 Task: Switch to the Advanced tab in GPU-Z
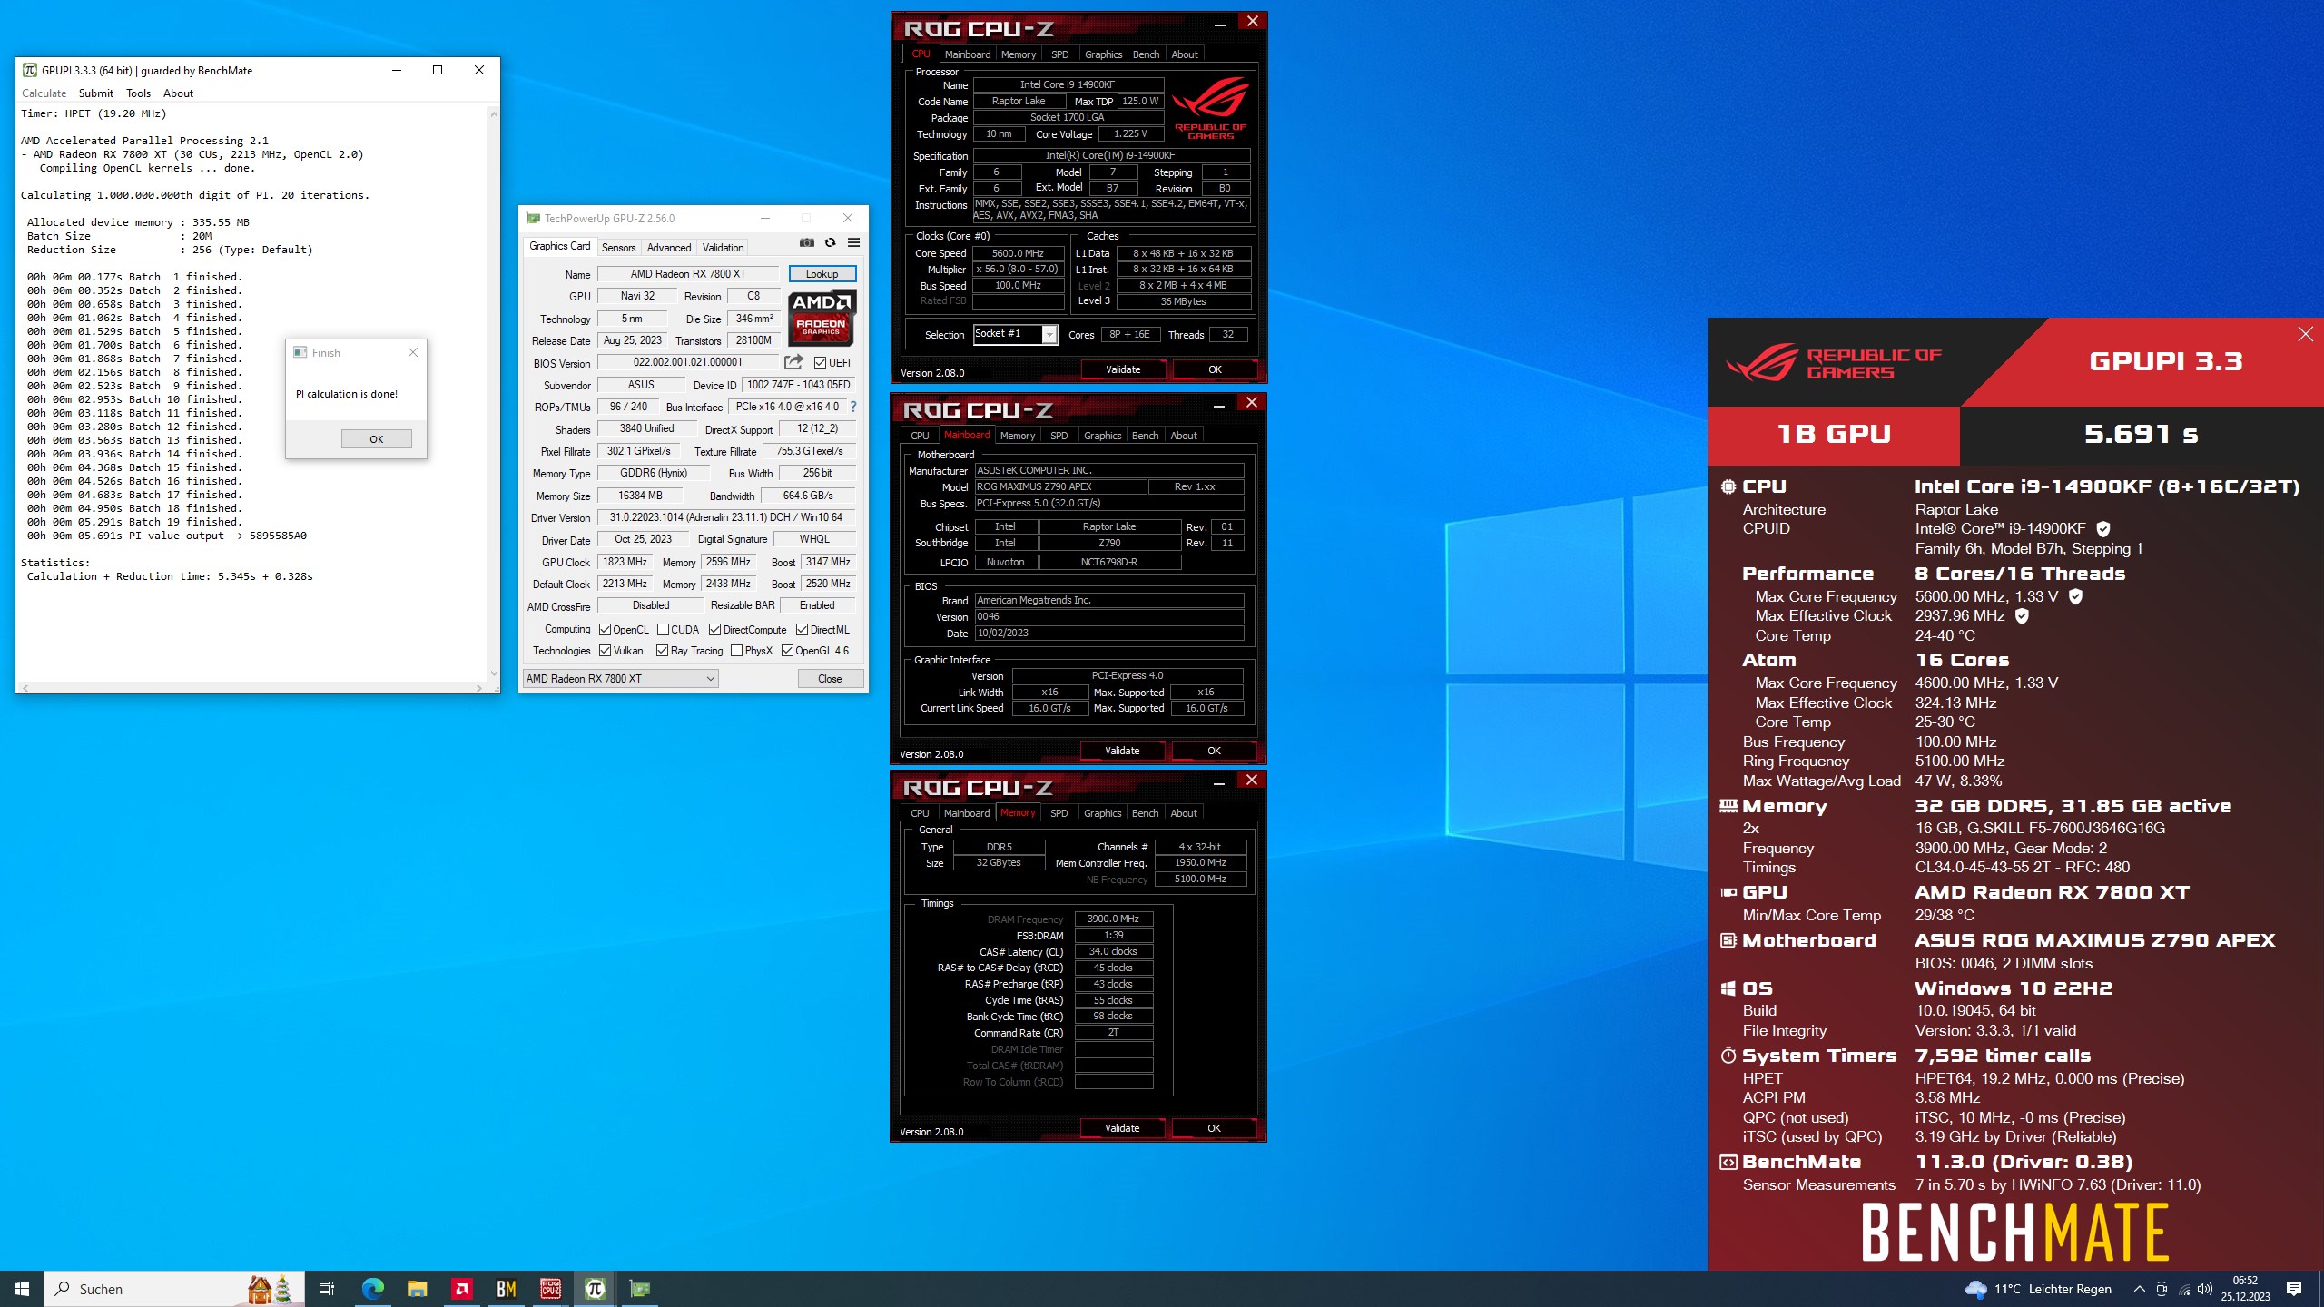tap(669, 247)
